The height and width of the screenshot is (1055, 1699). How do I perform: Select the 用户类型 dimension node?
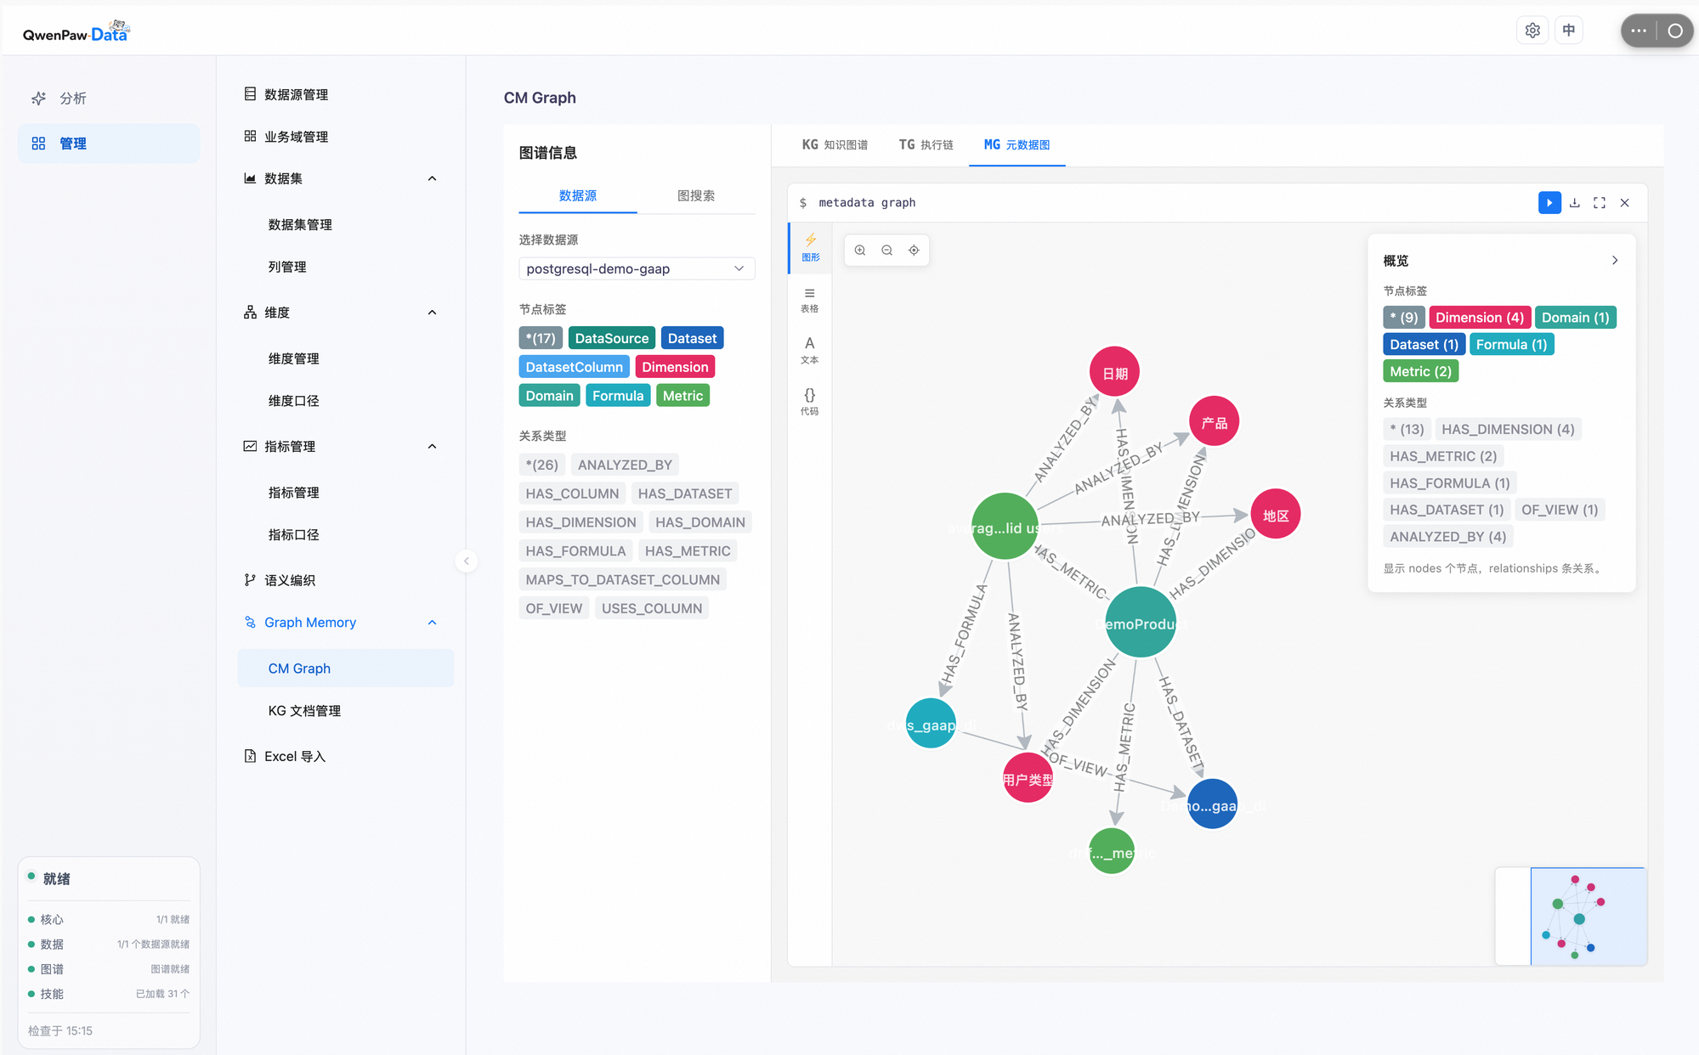click(1028, 778)
